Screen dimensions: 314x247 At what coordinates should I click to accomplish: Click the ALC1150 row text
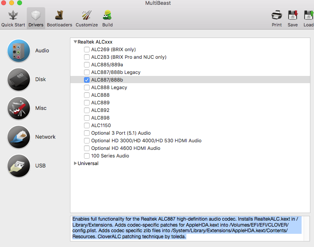(101, 125)
